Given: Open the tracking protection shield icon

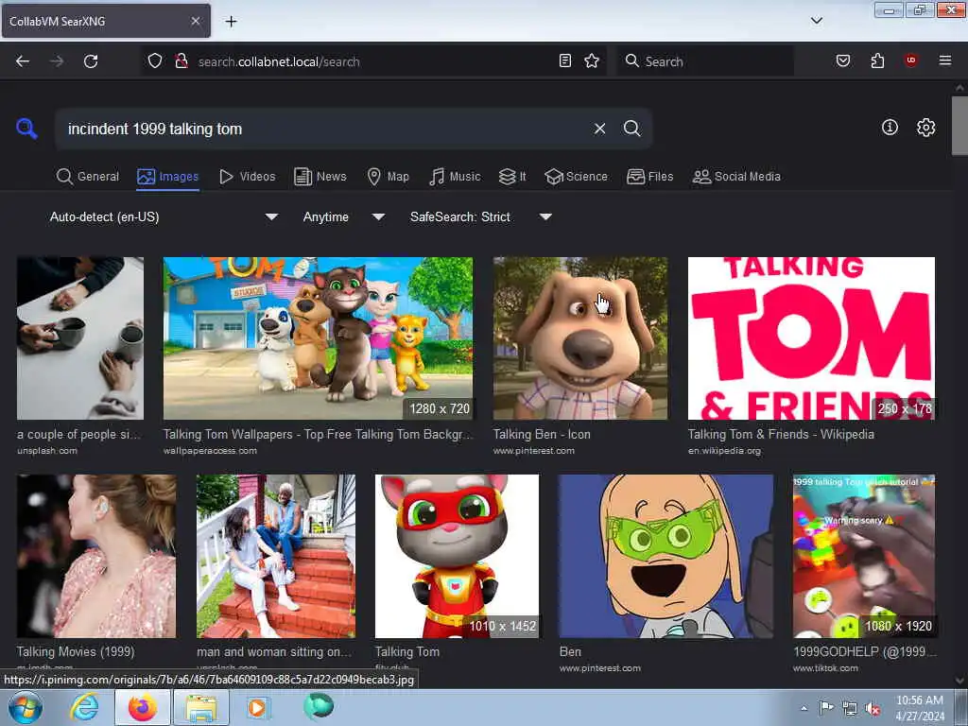Looking at the screenshot, I should tap(155, 61).
